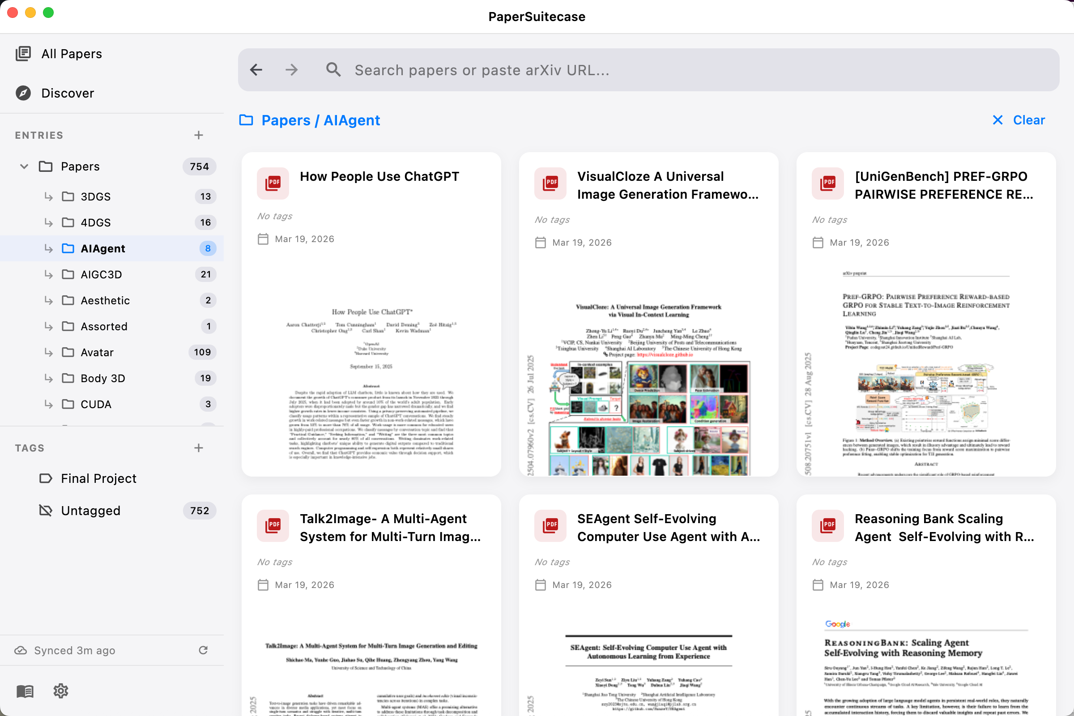Viewport: 1074px width, 716px height.
Task: Select the Untagged filter
Action: coord(90,511)
